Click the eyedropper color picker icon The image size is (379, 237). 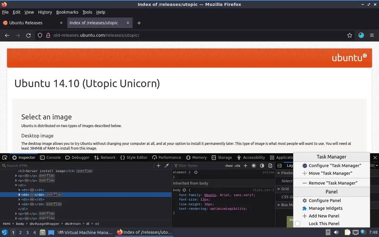click(167, 166)
